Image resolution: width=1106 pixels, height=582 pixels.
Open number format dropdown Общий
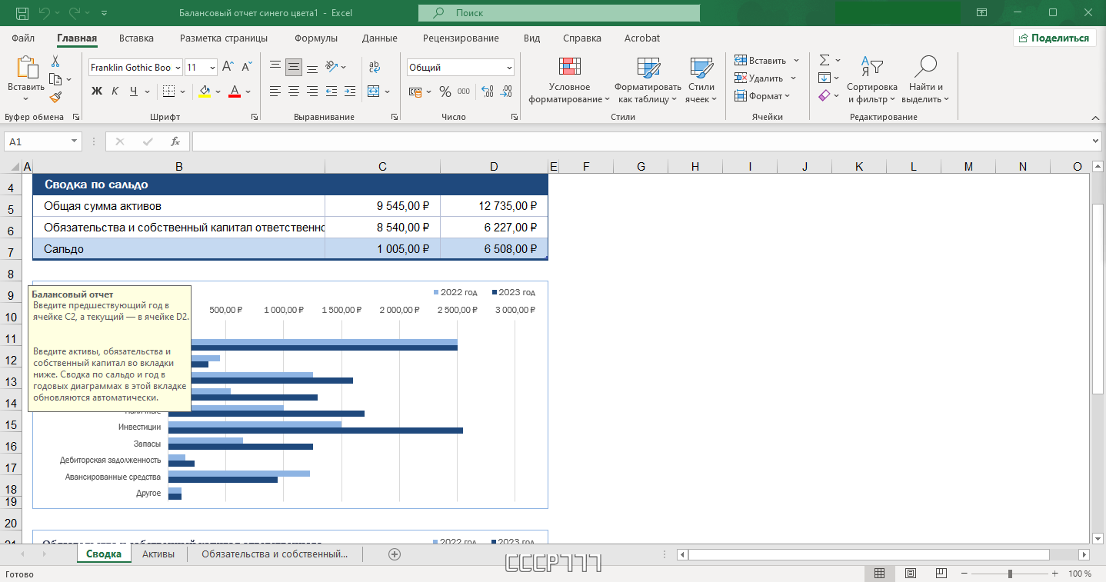tap(509, 68)
